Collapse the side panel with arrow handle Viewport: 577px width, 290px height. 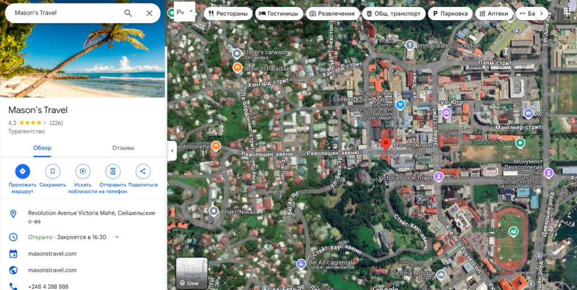coord(172,150)
